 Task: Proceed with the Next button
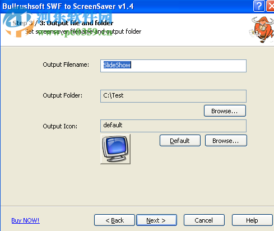[156, 220]
